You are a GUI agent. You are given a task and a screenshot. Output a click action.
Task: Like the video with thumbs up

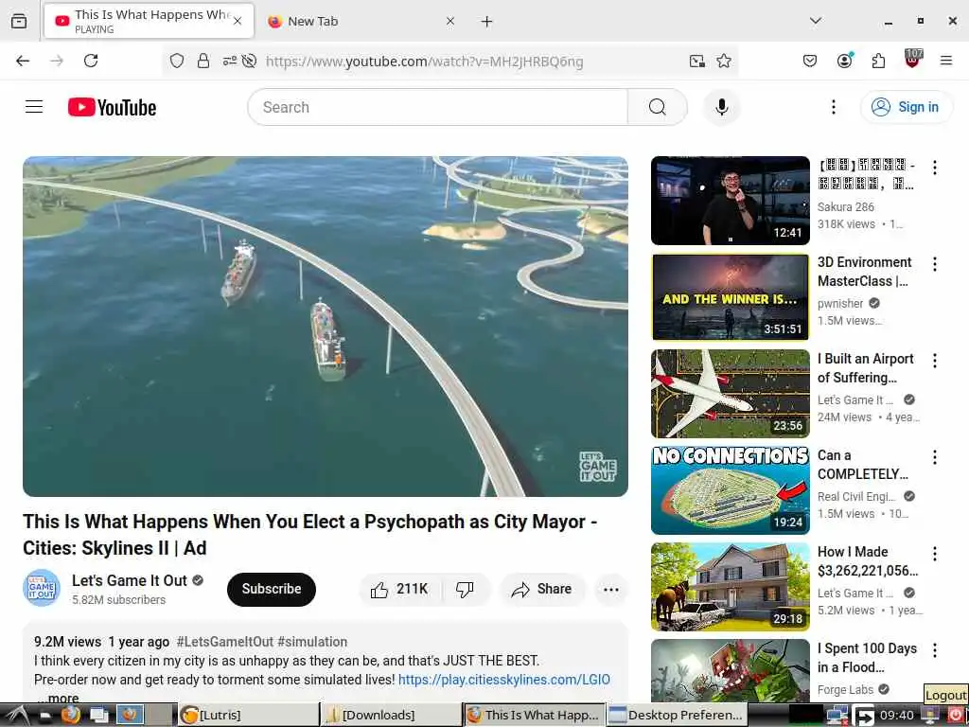coord(399,589)
